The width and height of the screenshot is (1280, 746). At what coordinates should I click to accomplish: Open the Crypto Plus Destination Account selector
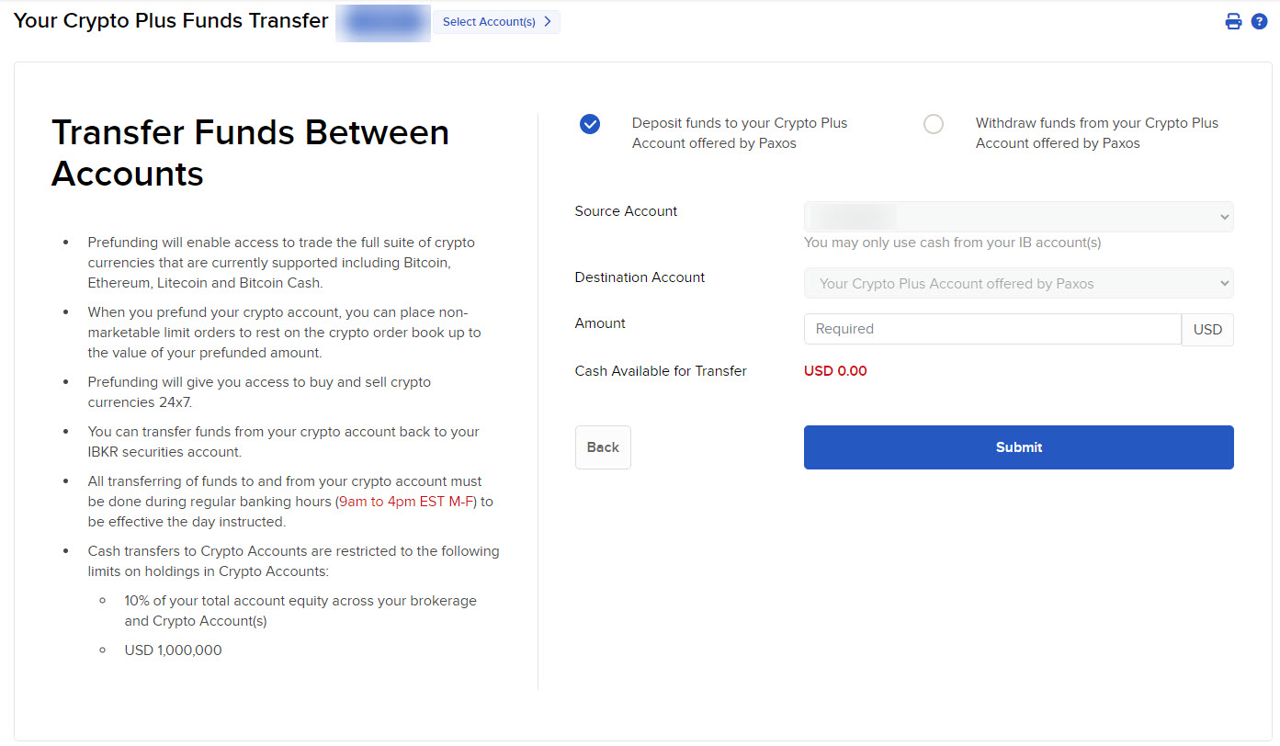[x=1018, y=283]
